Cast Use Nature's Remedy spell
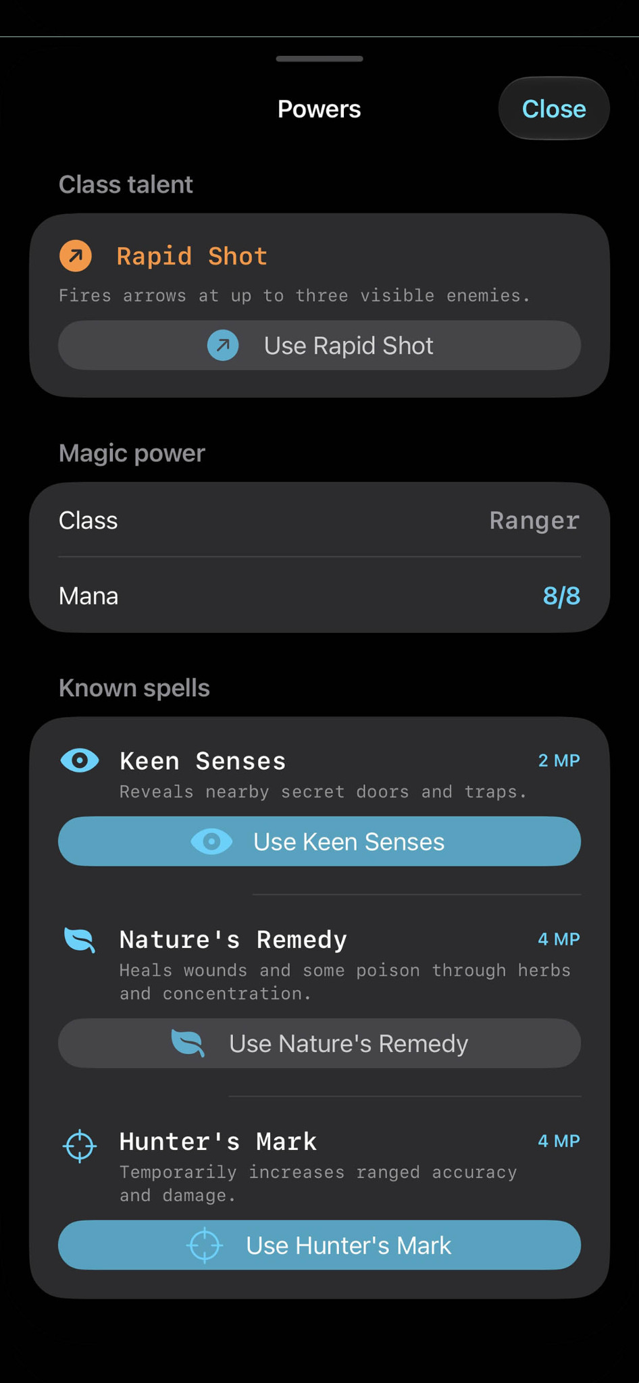 click(x=319, y=1043)
